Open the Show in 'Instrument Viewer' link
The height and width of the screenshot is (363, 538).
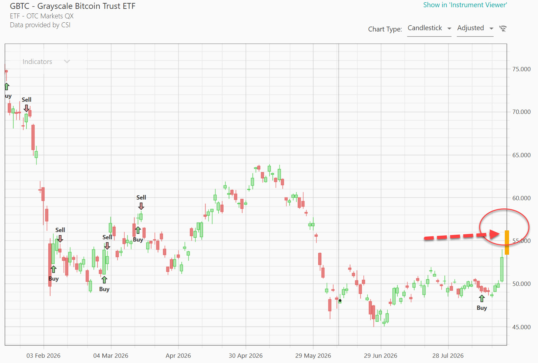coord(465,5)
